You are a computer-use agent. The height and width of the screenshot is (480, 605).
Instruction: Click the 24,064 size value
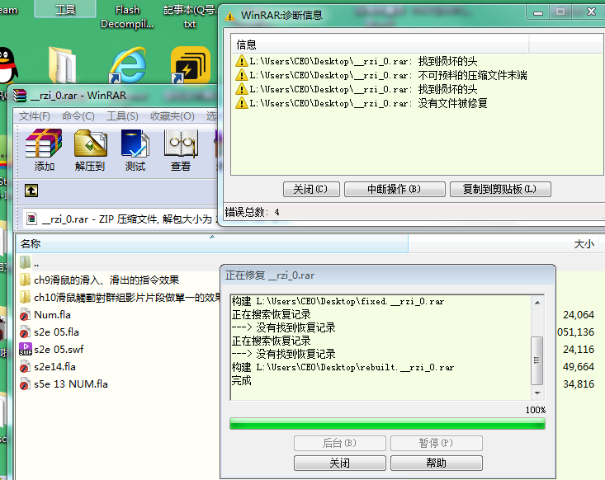click(579, 315)
